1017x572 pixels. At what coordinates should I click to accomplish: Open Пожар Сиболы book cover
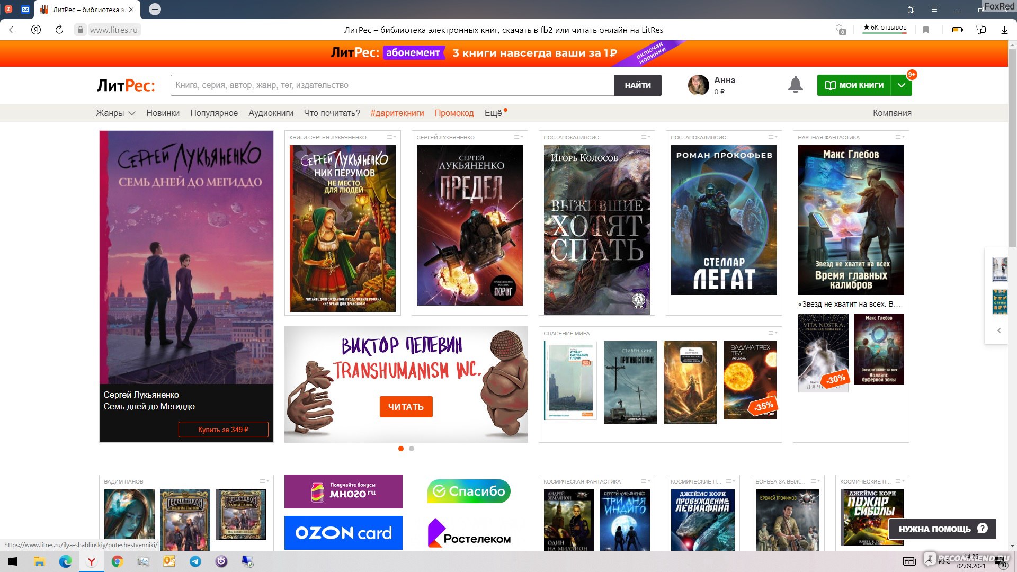click(x=872, y=517)
